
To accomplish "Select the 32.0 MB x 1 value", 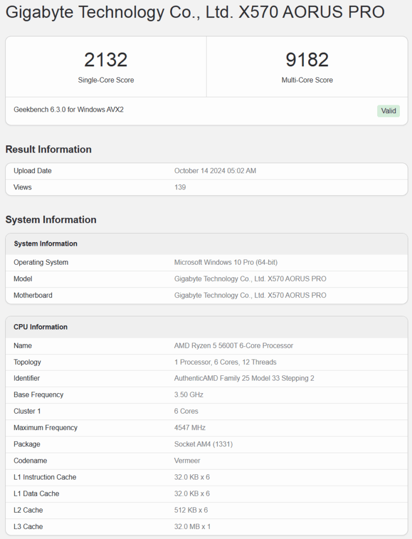I will pos(192,526).
